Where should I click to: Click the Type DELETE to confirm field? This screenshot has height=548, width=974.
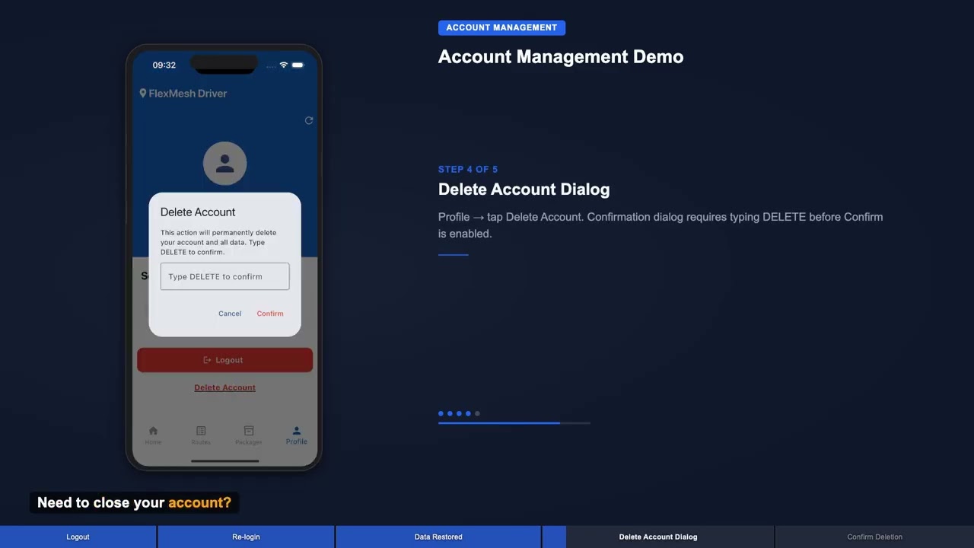coord(224,276)
